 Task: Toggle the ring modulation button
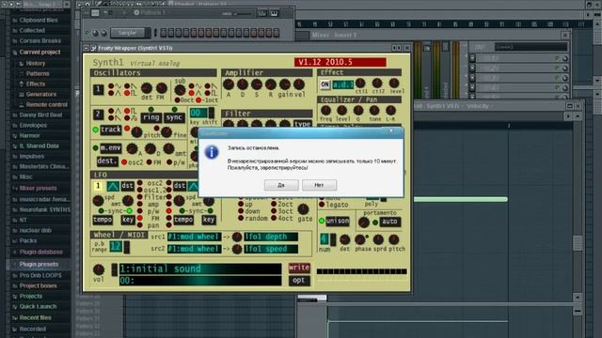point(150,117)
